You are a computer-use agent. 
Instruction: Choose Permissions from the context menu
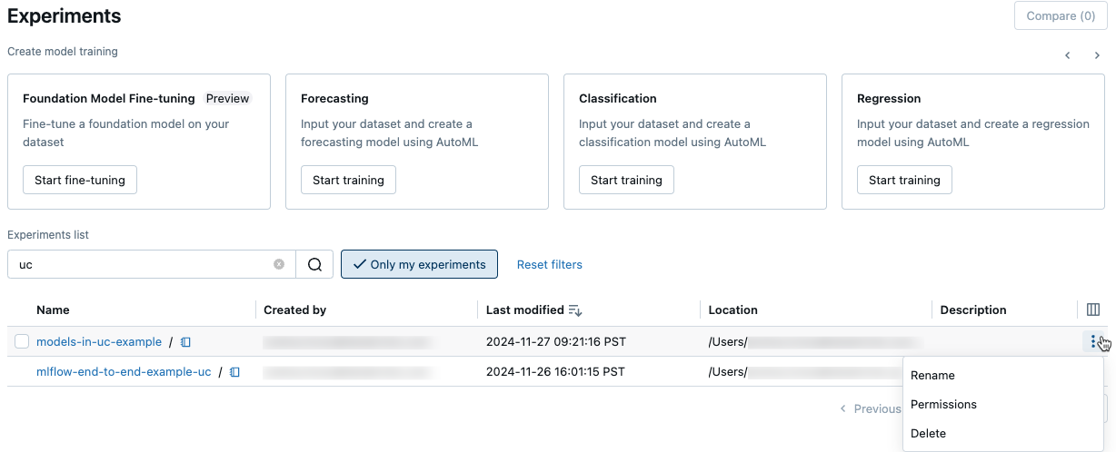pos(943,404)
